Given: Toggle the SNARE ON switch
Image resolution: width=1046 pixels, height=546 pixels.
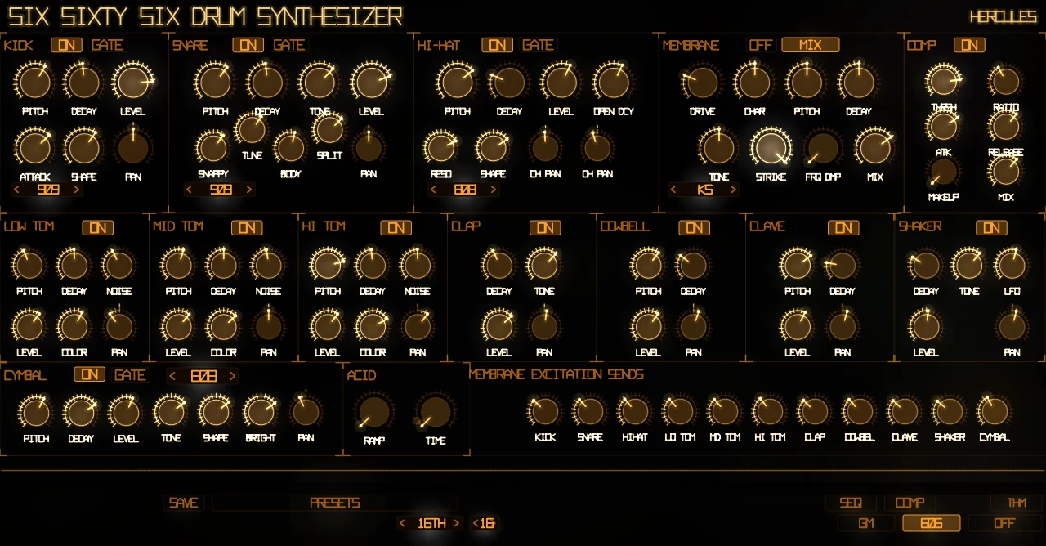Looking at the screenshot, I should click(x=248, y=45).
